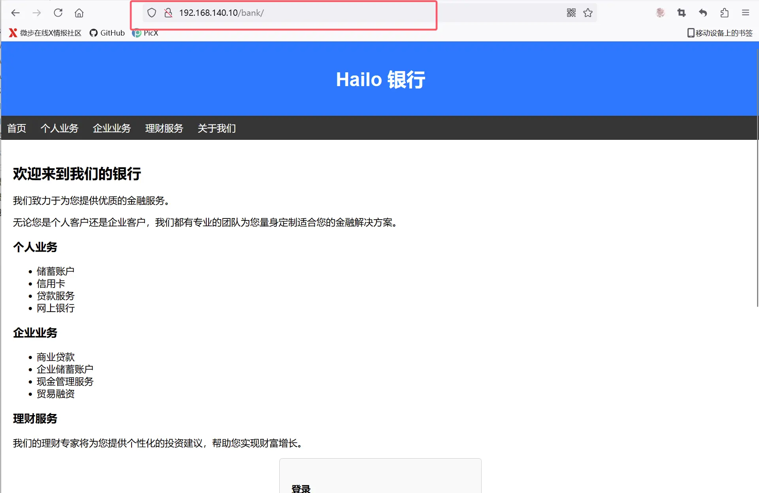This screenshot has width=759, height=493.
Task: Bookmark this page with the star
Action: (588, 13)
